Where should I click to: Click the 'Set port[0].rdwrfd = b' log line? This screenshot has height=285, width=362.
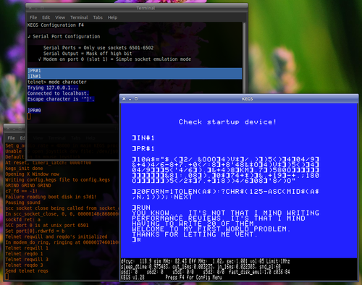[x=35, y=231]
